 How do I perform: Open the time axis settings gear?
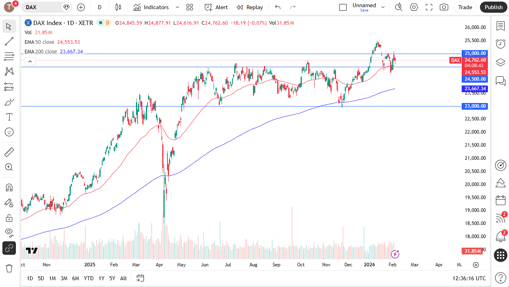point(476,265)
